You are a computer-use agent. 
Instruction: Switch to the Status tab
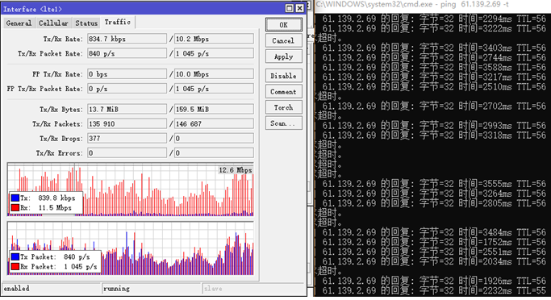(86, 23)
